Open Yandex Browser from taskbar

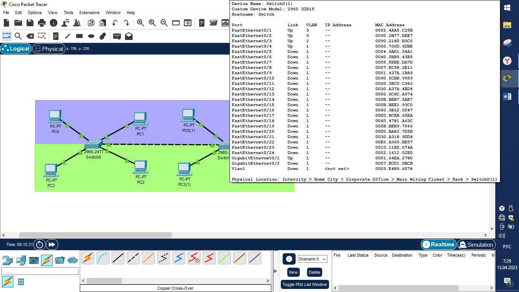coord(507,61)
